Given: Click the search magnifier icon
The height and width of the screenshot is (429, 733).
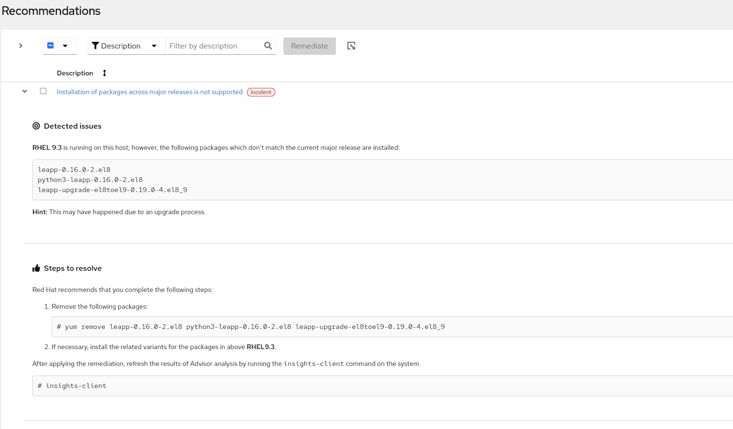Looking at the screenshot, I should 268,46.
